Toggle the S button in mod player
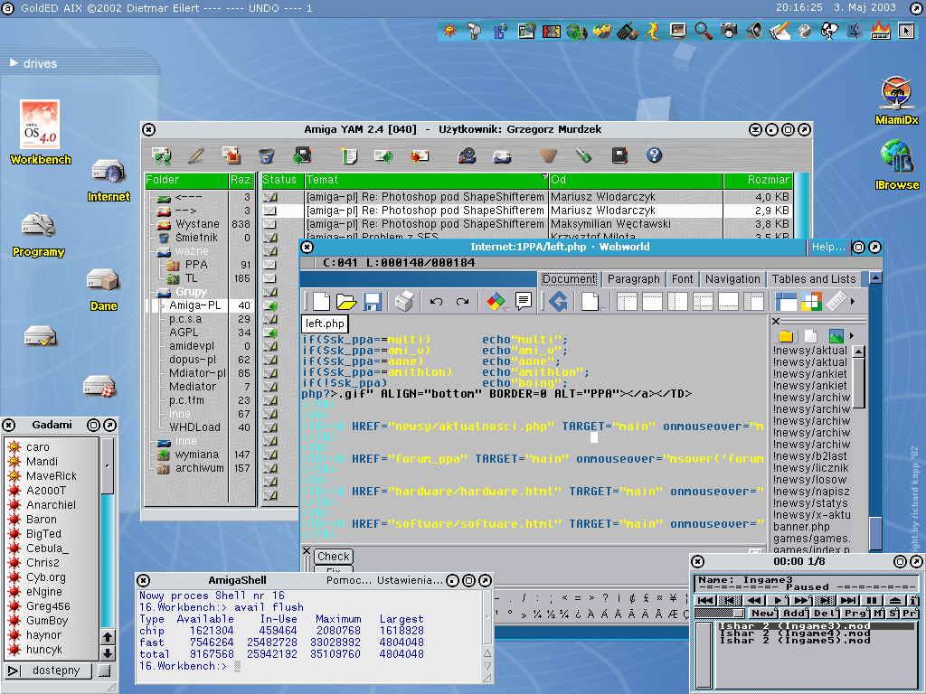The height and width of the screenshot is (694, 926). point(893,614)
